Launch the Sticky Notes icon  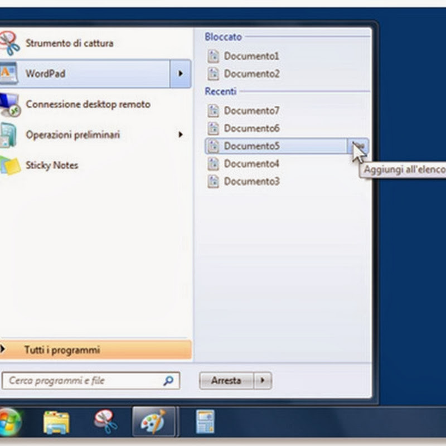pyautogui.click(x=10, y=165)
